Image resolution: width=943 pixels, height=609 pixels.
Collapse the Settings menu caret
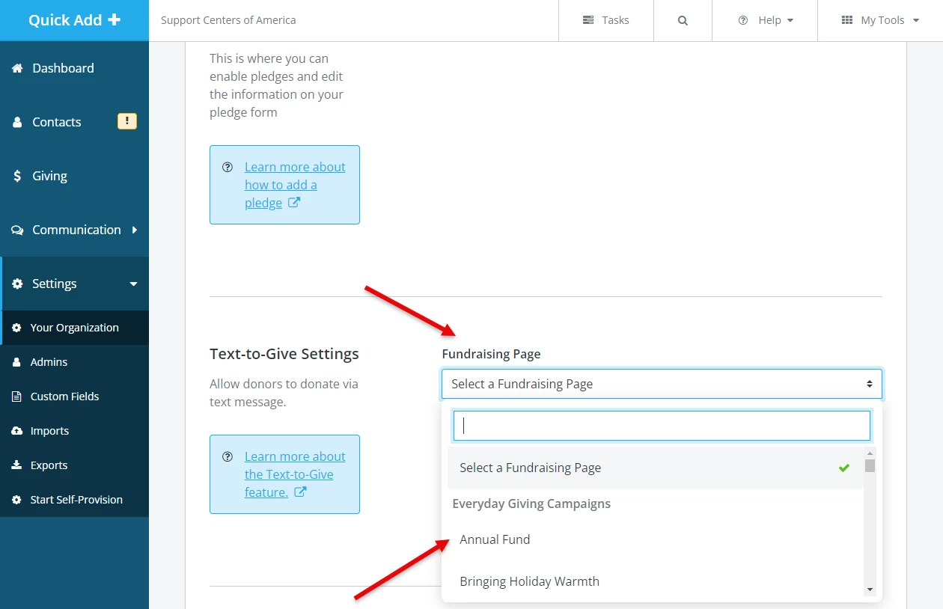(x=134, y=284)
